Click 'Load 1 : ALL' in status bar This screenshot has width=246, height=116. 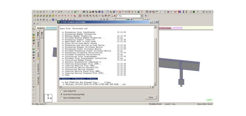[x=170, y=104]
